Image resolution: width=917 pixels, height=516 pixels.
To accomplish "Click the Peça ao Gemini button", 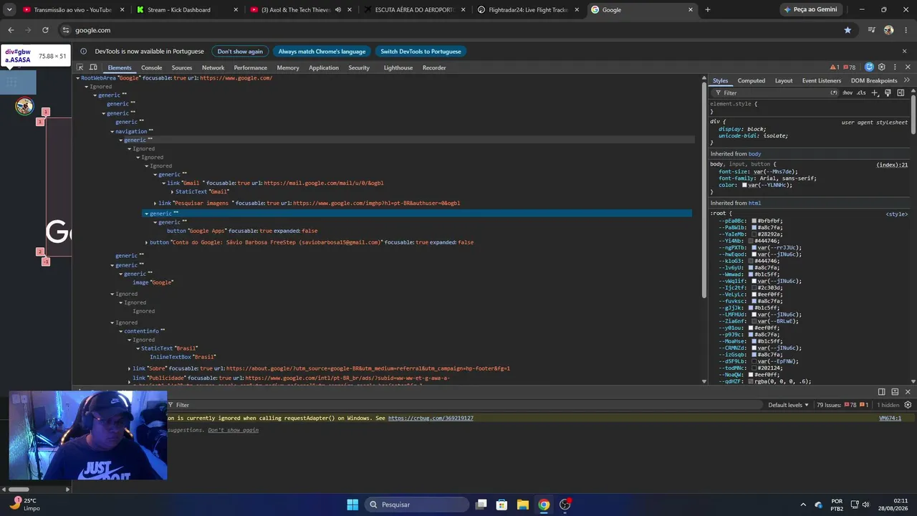I will click(x=810, y=10).
